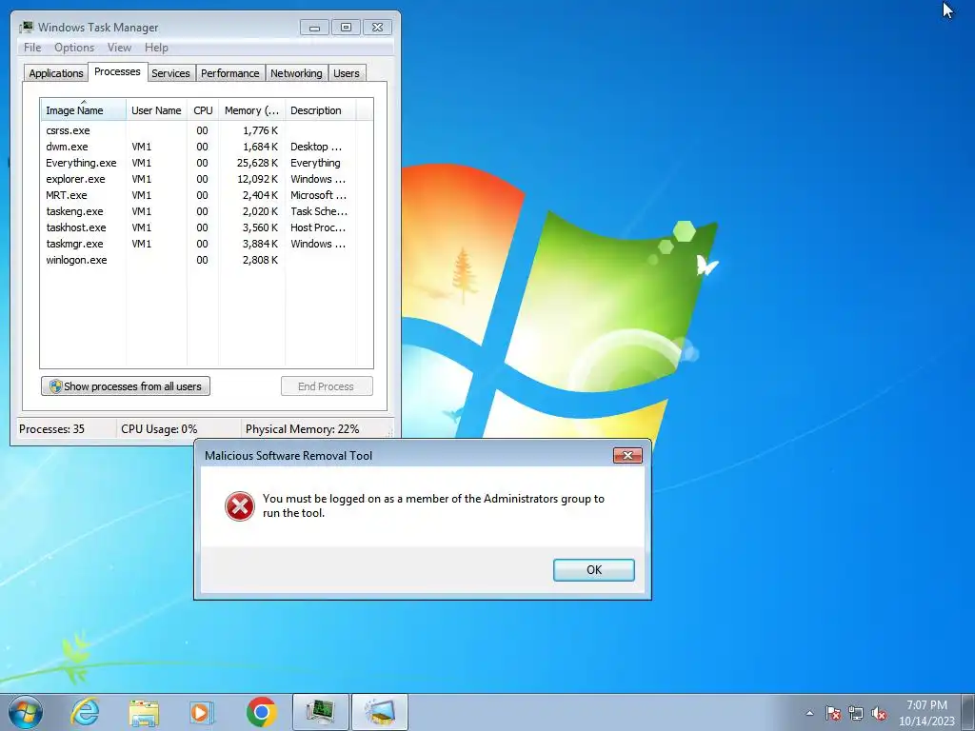Show hidden icons in the system tray
This screenshot has height=731, width=975.
tap(809, 713)
